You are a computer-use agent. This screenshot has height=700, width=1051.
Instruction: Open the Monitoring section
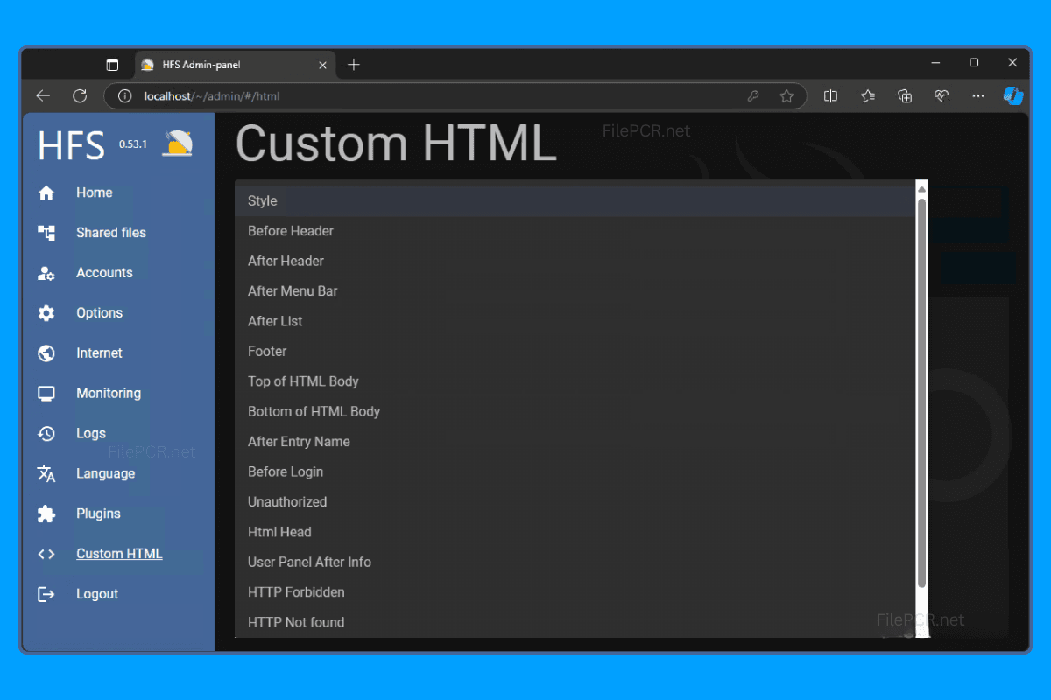(x=109, y=394)
